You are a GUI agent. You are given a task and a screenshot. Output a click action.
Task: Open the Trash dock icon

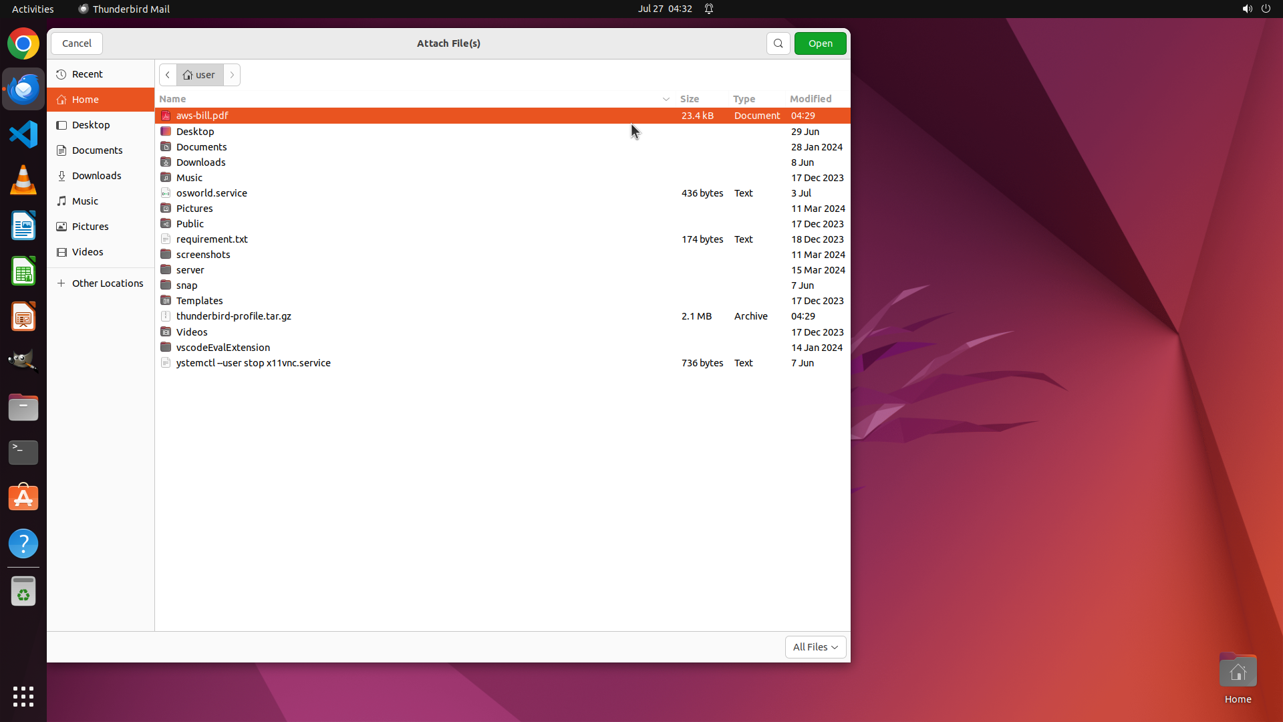(x=23, y=592)
